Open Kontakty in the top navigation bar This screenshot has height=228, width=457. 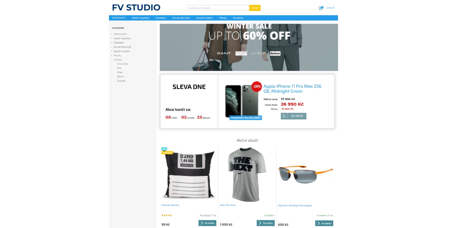(238, 18)
